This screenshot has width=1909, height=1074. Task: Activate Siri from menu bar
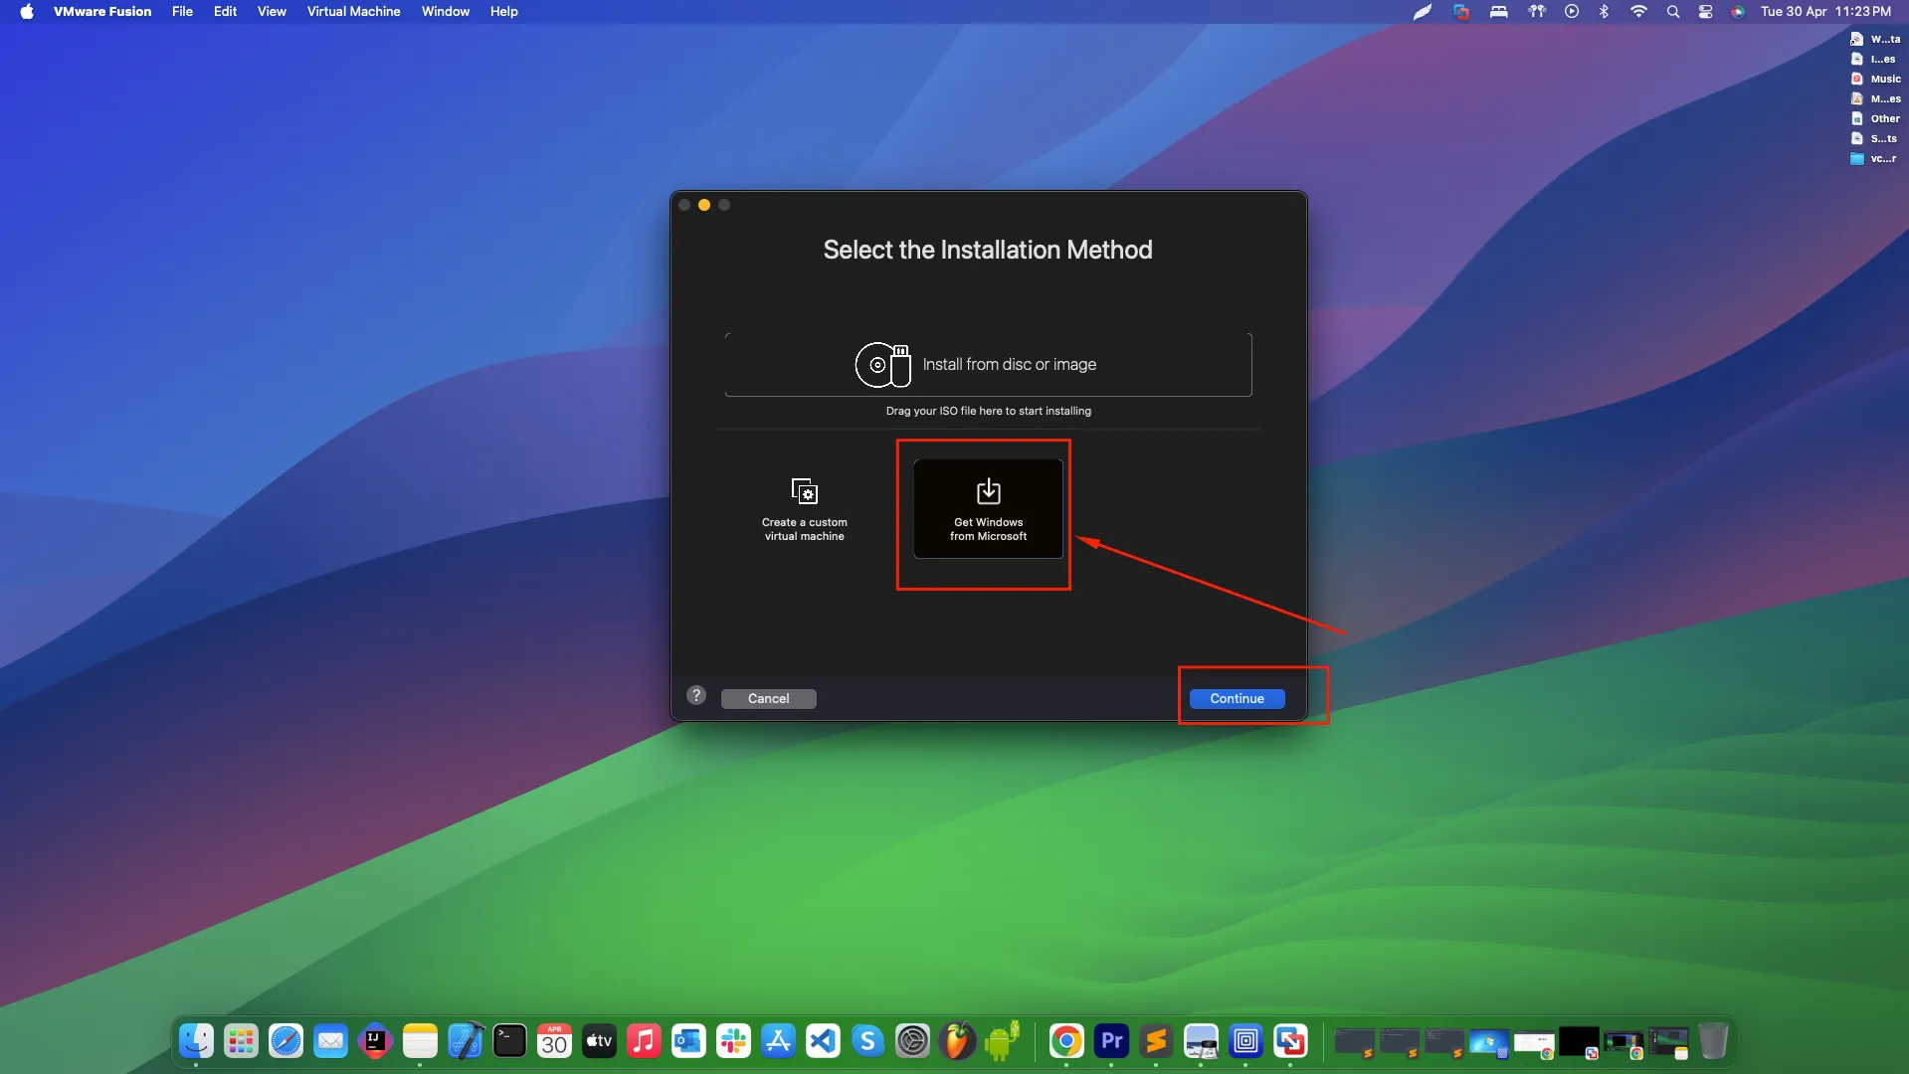click(x=1738, y=12)
